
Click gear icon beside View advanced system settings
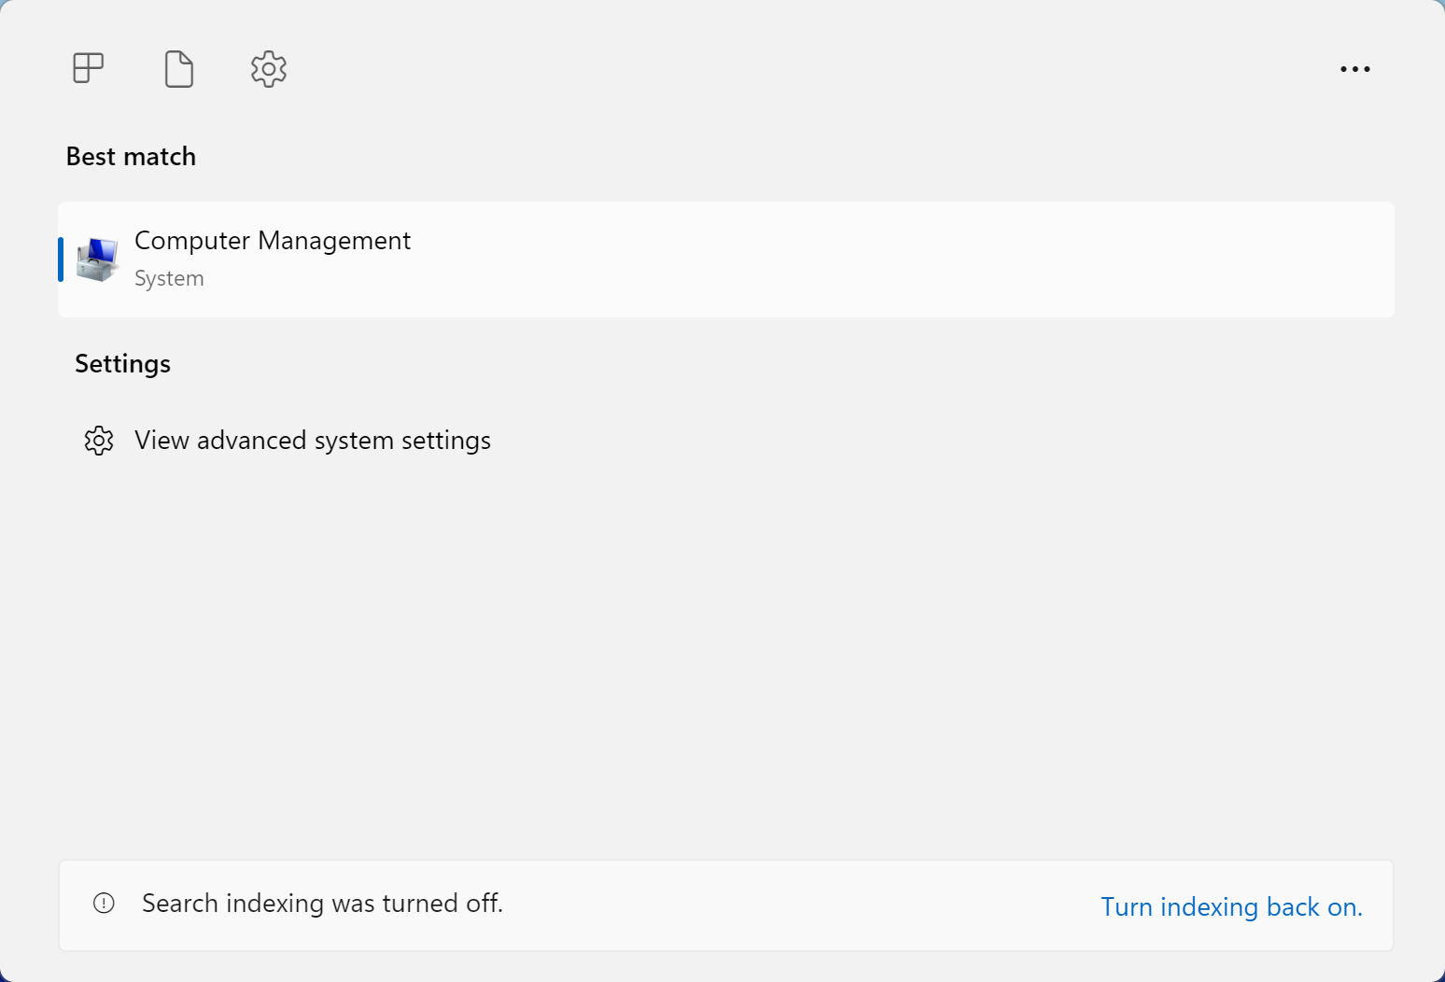99,441
